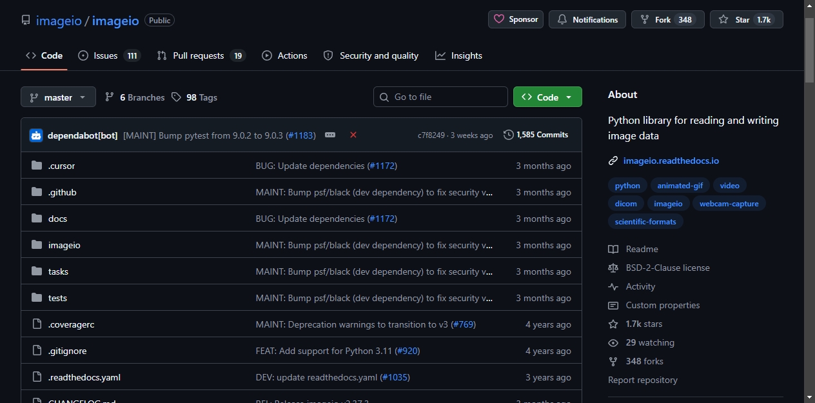
Task: Open the Actions tab
Action: click(x=284, y=55)
